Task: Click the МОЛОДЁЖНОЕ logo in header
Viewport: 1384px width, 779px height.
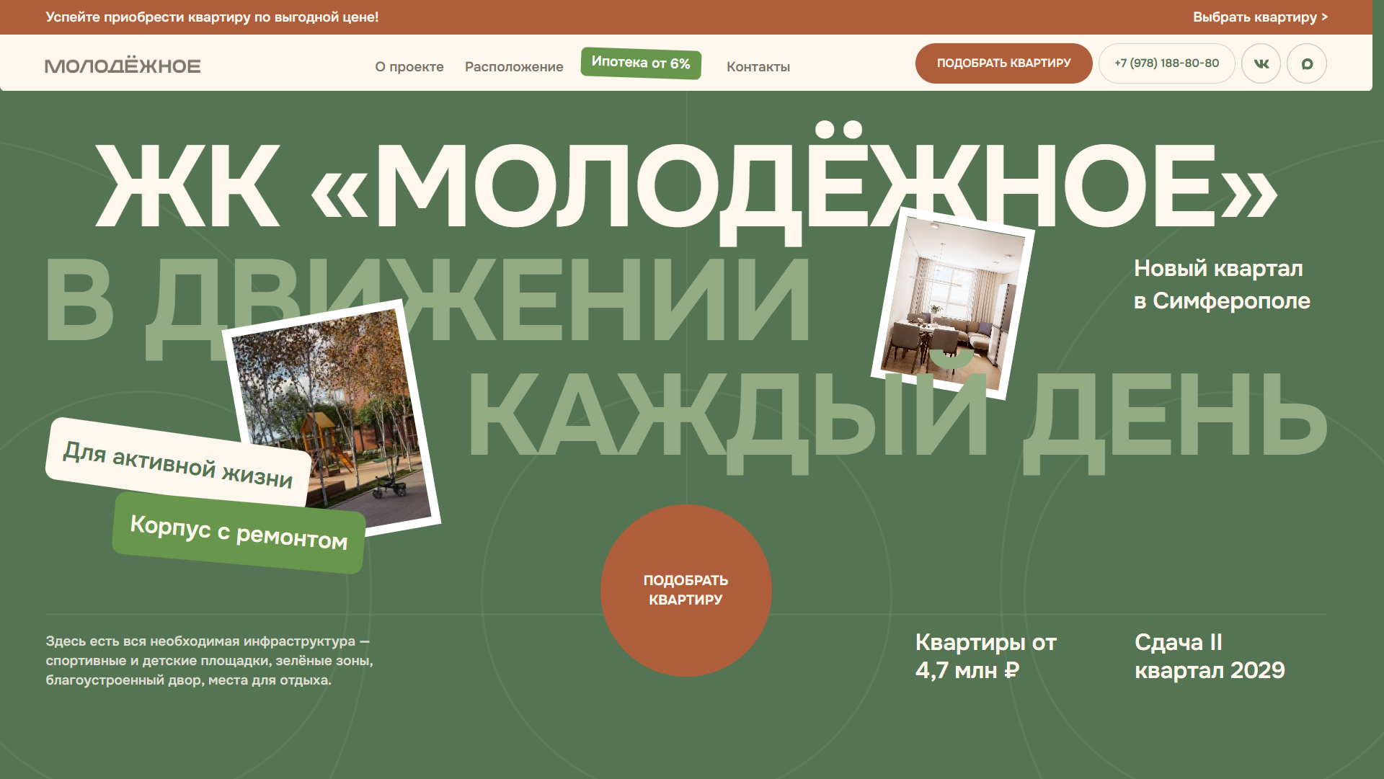Action: (x=123, y=66)
